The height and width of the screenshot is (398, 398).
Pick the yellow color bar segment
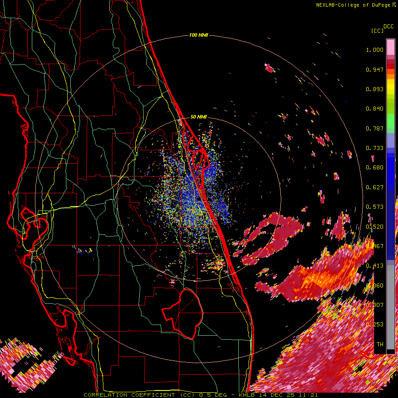point(390,87)
